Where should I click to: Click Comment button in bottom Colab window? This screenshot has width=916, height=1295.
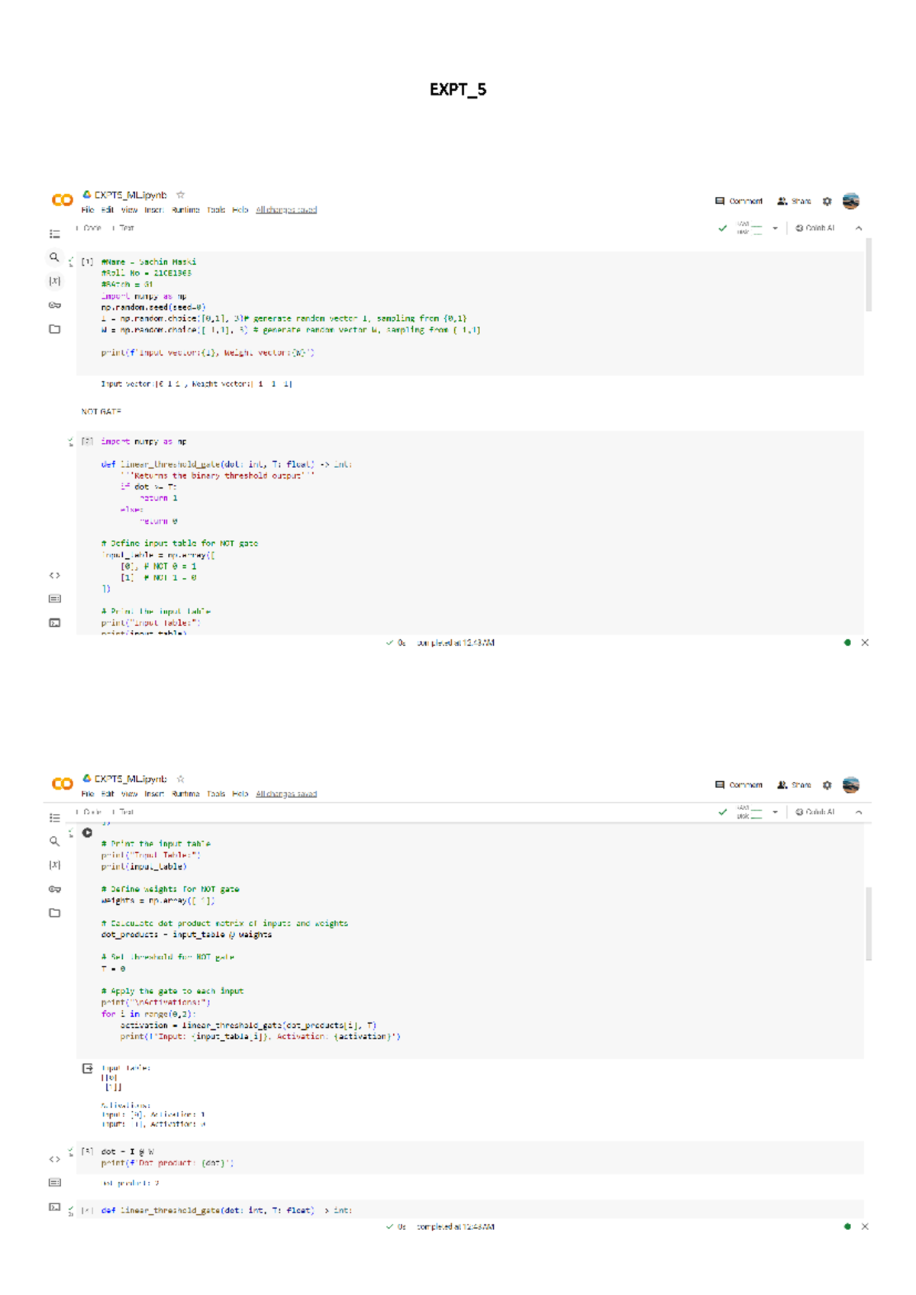click(738, 785)
